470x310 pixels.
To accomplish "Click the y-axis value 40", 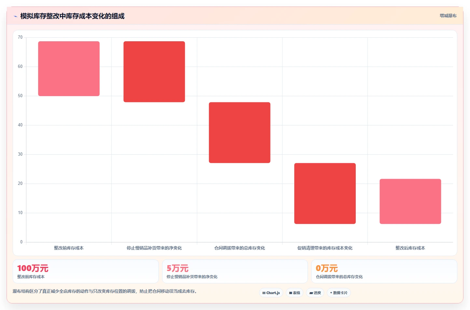I will (x=20, y=125).
